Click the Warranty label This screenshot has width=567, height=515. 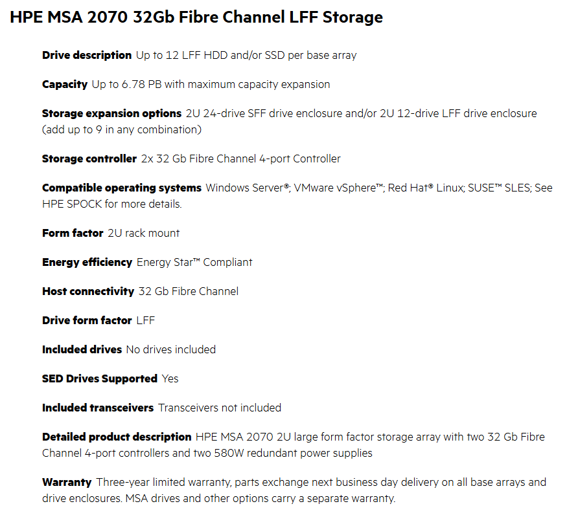pos(67,482)
